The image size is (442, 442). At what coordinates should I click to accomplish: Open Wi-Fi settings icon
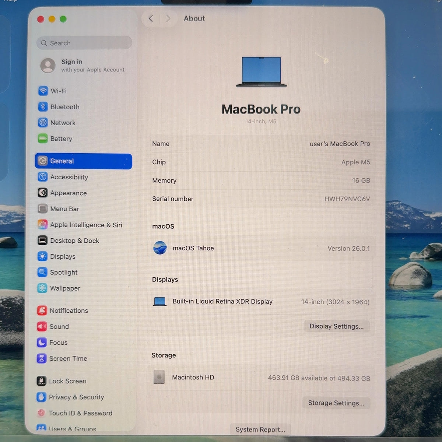tap(43, 91)
